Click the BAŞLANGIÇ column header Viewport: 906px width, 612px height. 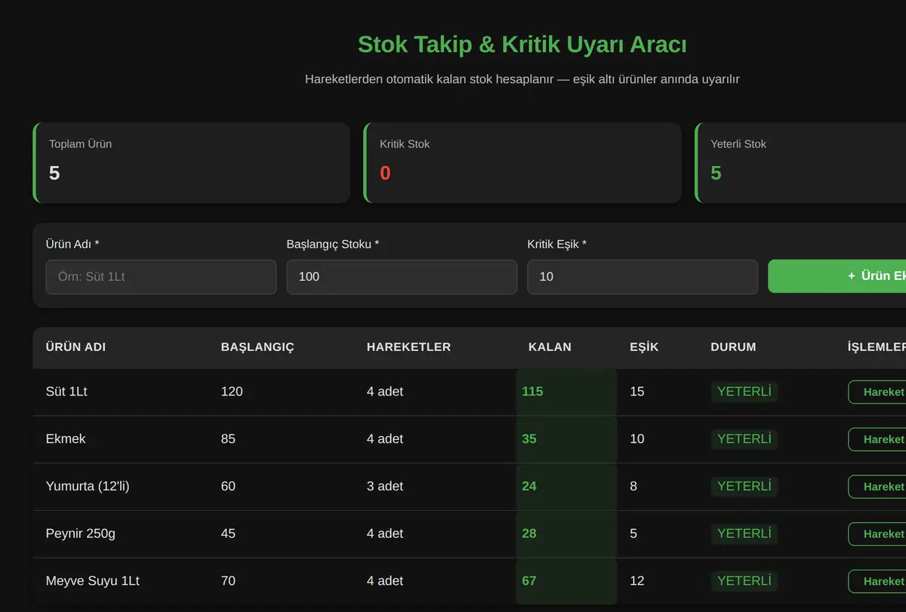tap(257, 347)
